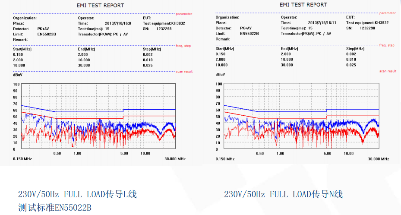This screenshot has width=401, height=215.
Task: Click the right report's End(MHz) column header
Action: pos(289,49)
